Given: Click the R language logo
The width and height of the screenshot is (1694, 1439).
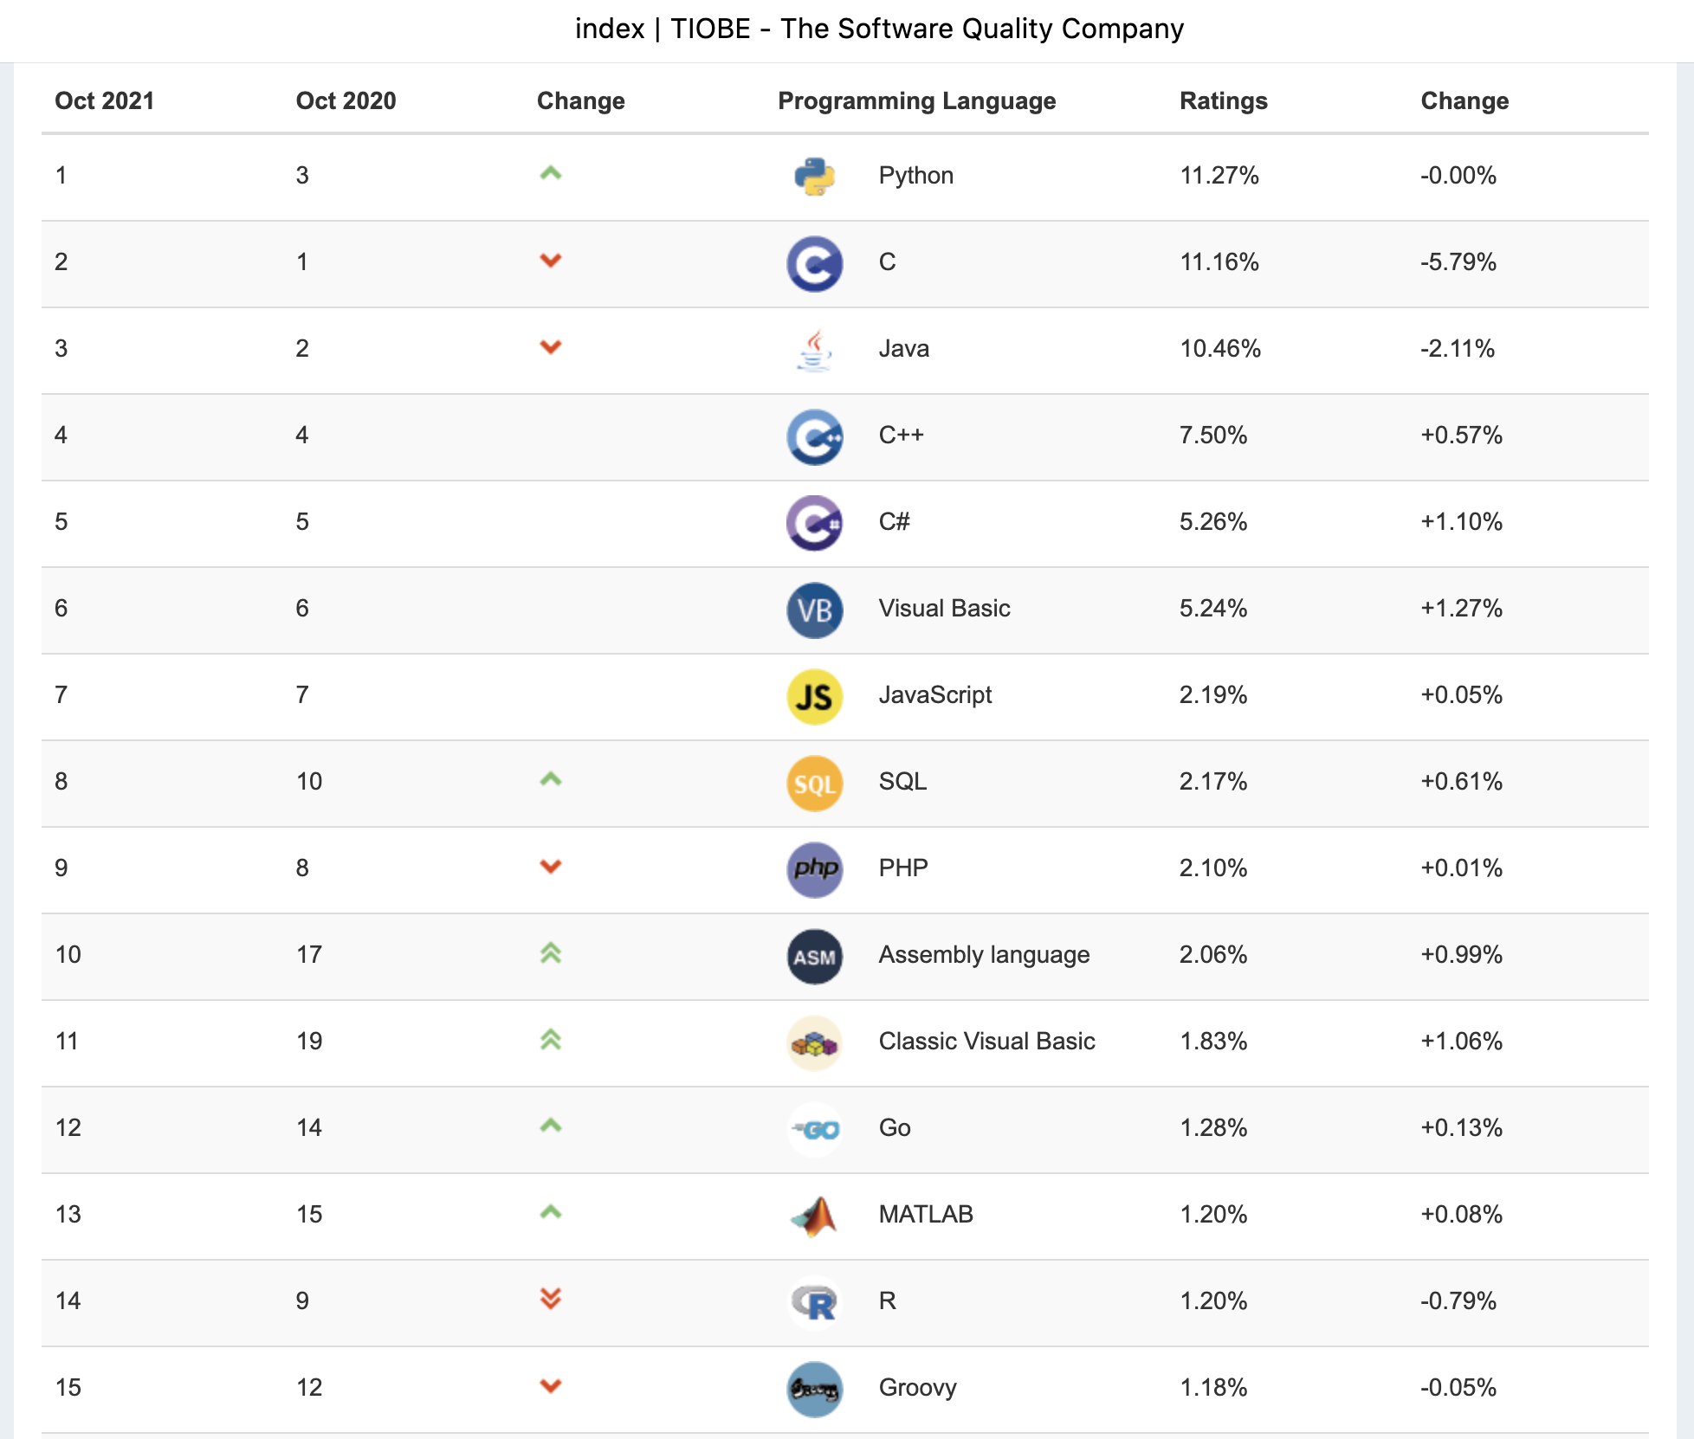Looking at the screenshot, I should (814, 1302).
